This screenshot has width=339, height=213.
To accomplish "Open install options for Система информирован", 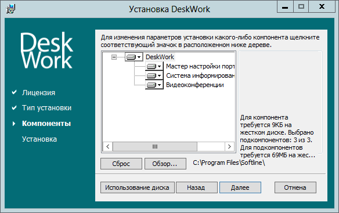I will click(x=154, y=75).
